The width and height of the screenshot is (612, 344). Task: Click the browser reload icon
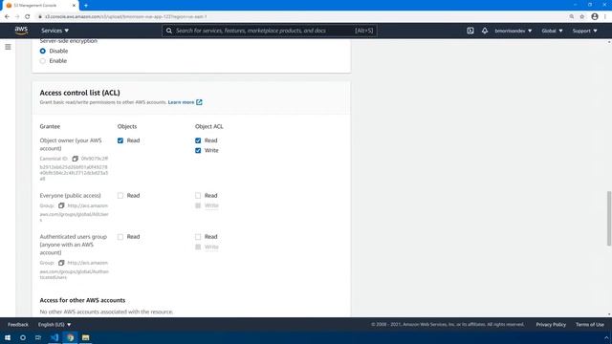point(28,17)
